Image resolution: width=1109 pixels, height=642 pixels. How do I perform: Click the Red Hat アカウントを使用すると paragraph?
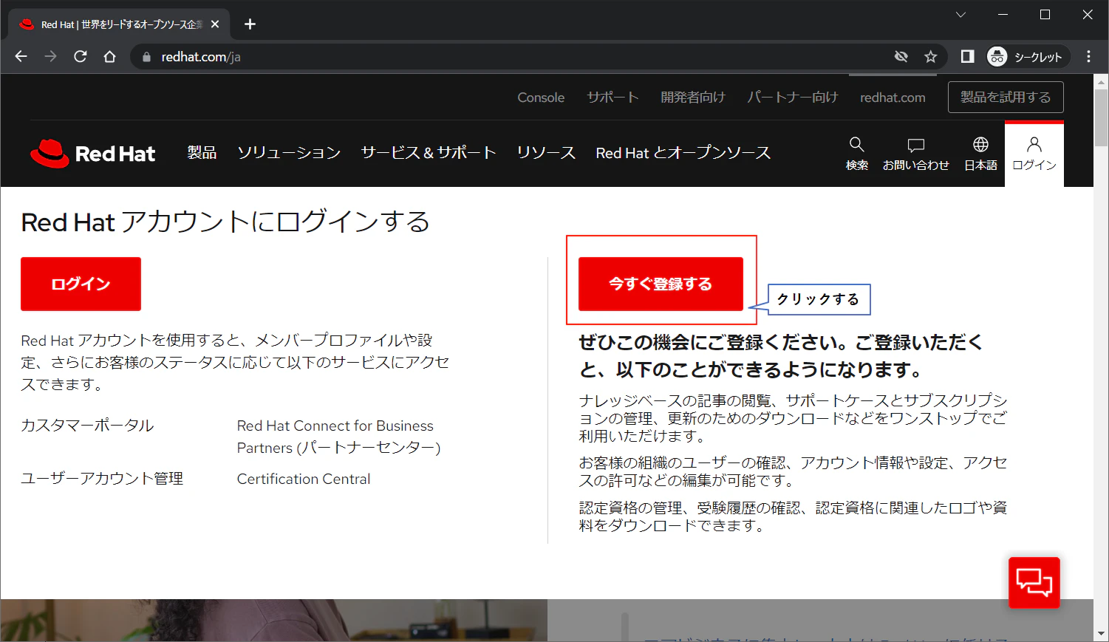coord(235,362)
